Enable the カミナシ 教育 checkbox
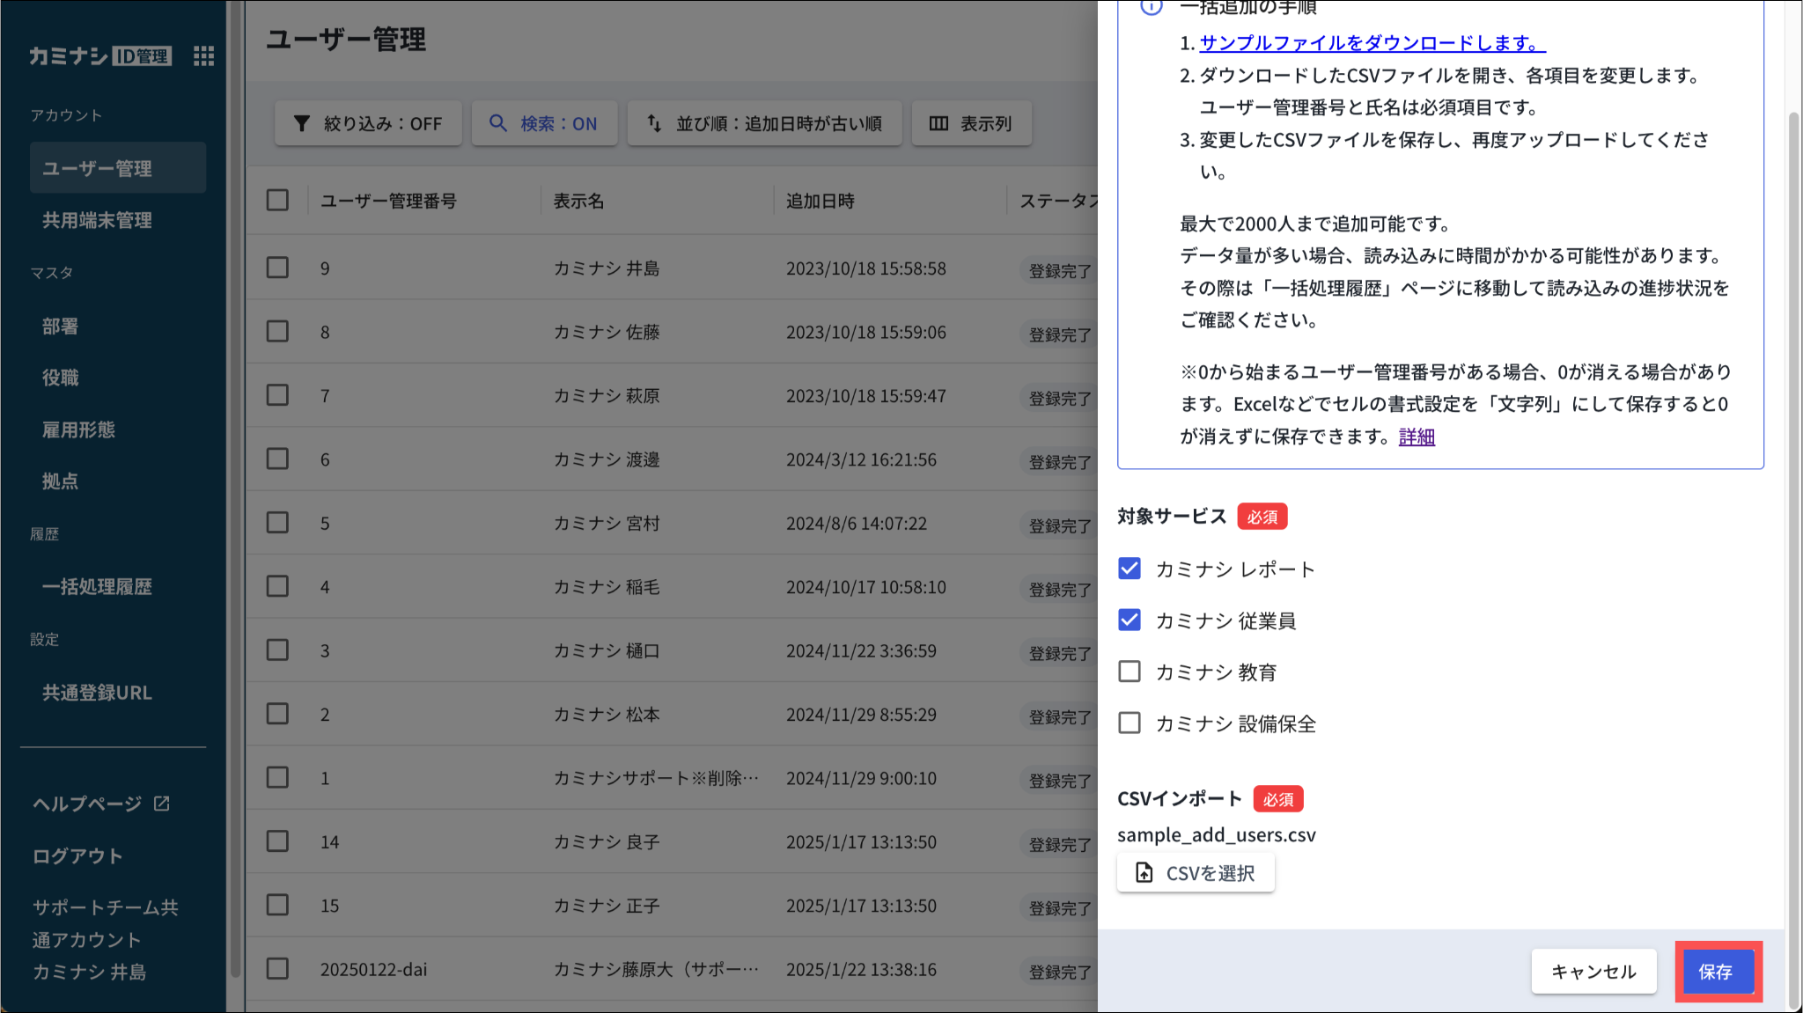1803x1013 pixels. (x=1130, y=672)
